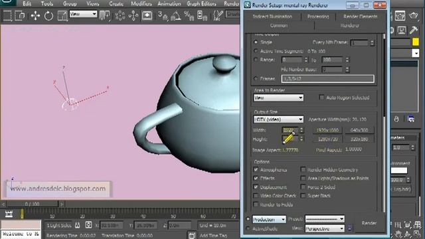Select the Rotate tool

tap(48, 16)
